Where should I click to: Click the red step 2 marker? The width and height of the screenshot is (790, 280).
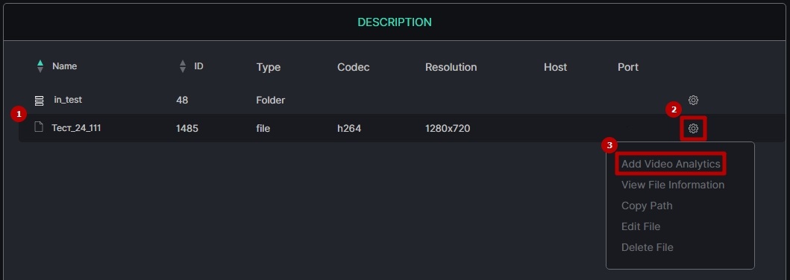673,109
